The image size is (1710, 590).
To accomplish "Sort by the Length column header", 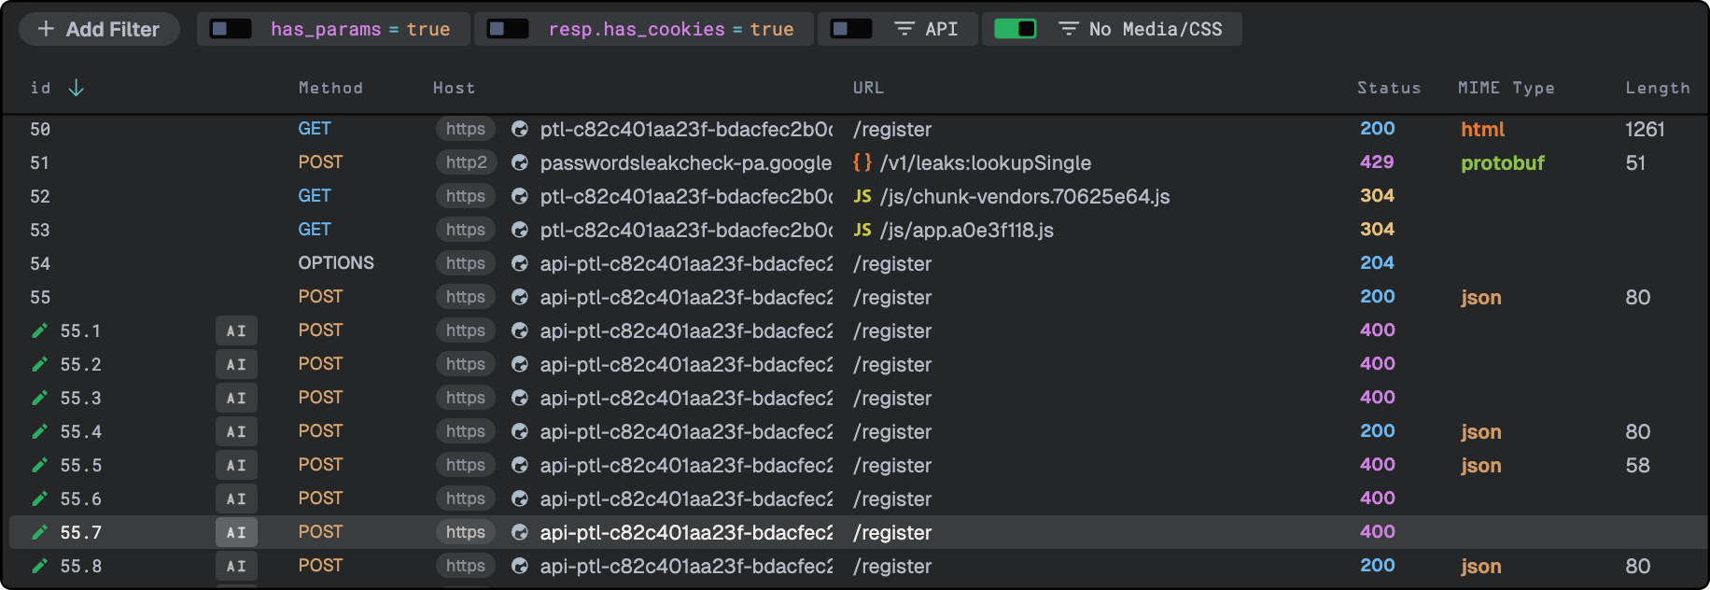I will (1657, 88).
